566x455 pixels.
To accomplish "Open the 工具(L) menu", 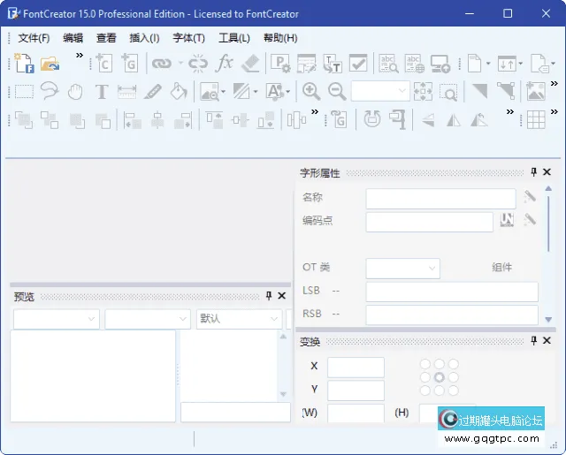I will click(x=234, y=38).
